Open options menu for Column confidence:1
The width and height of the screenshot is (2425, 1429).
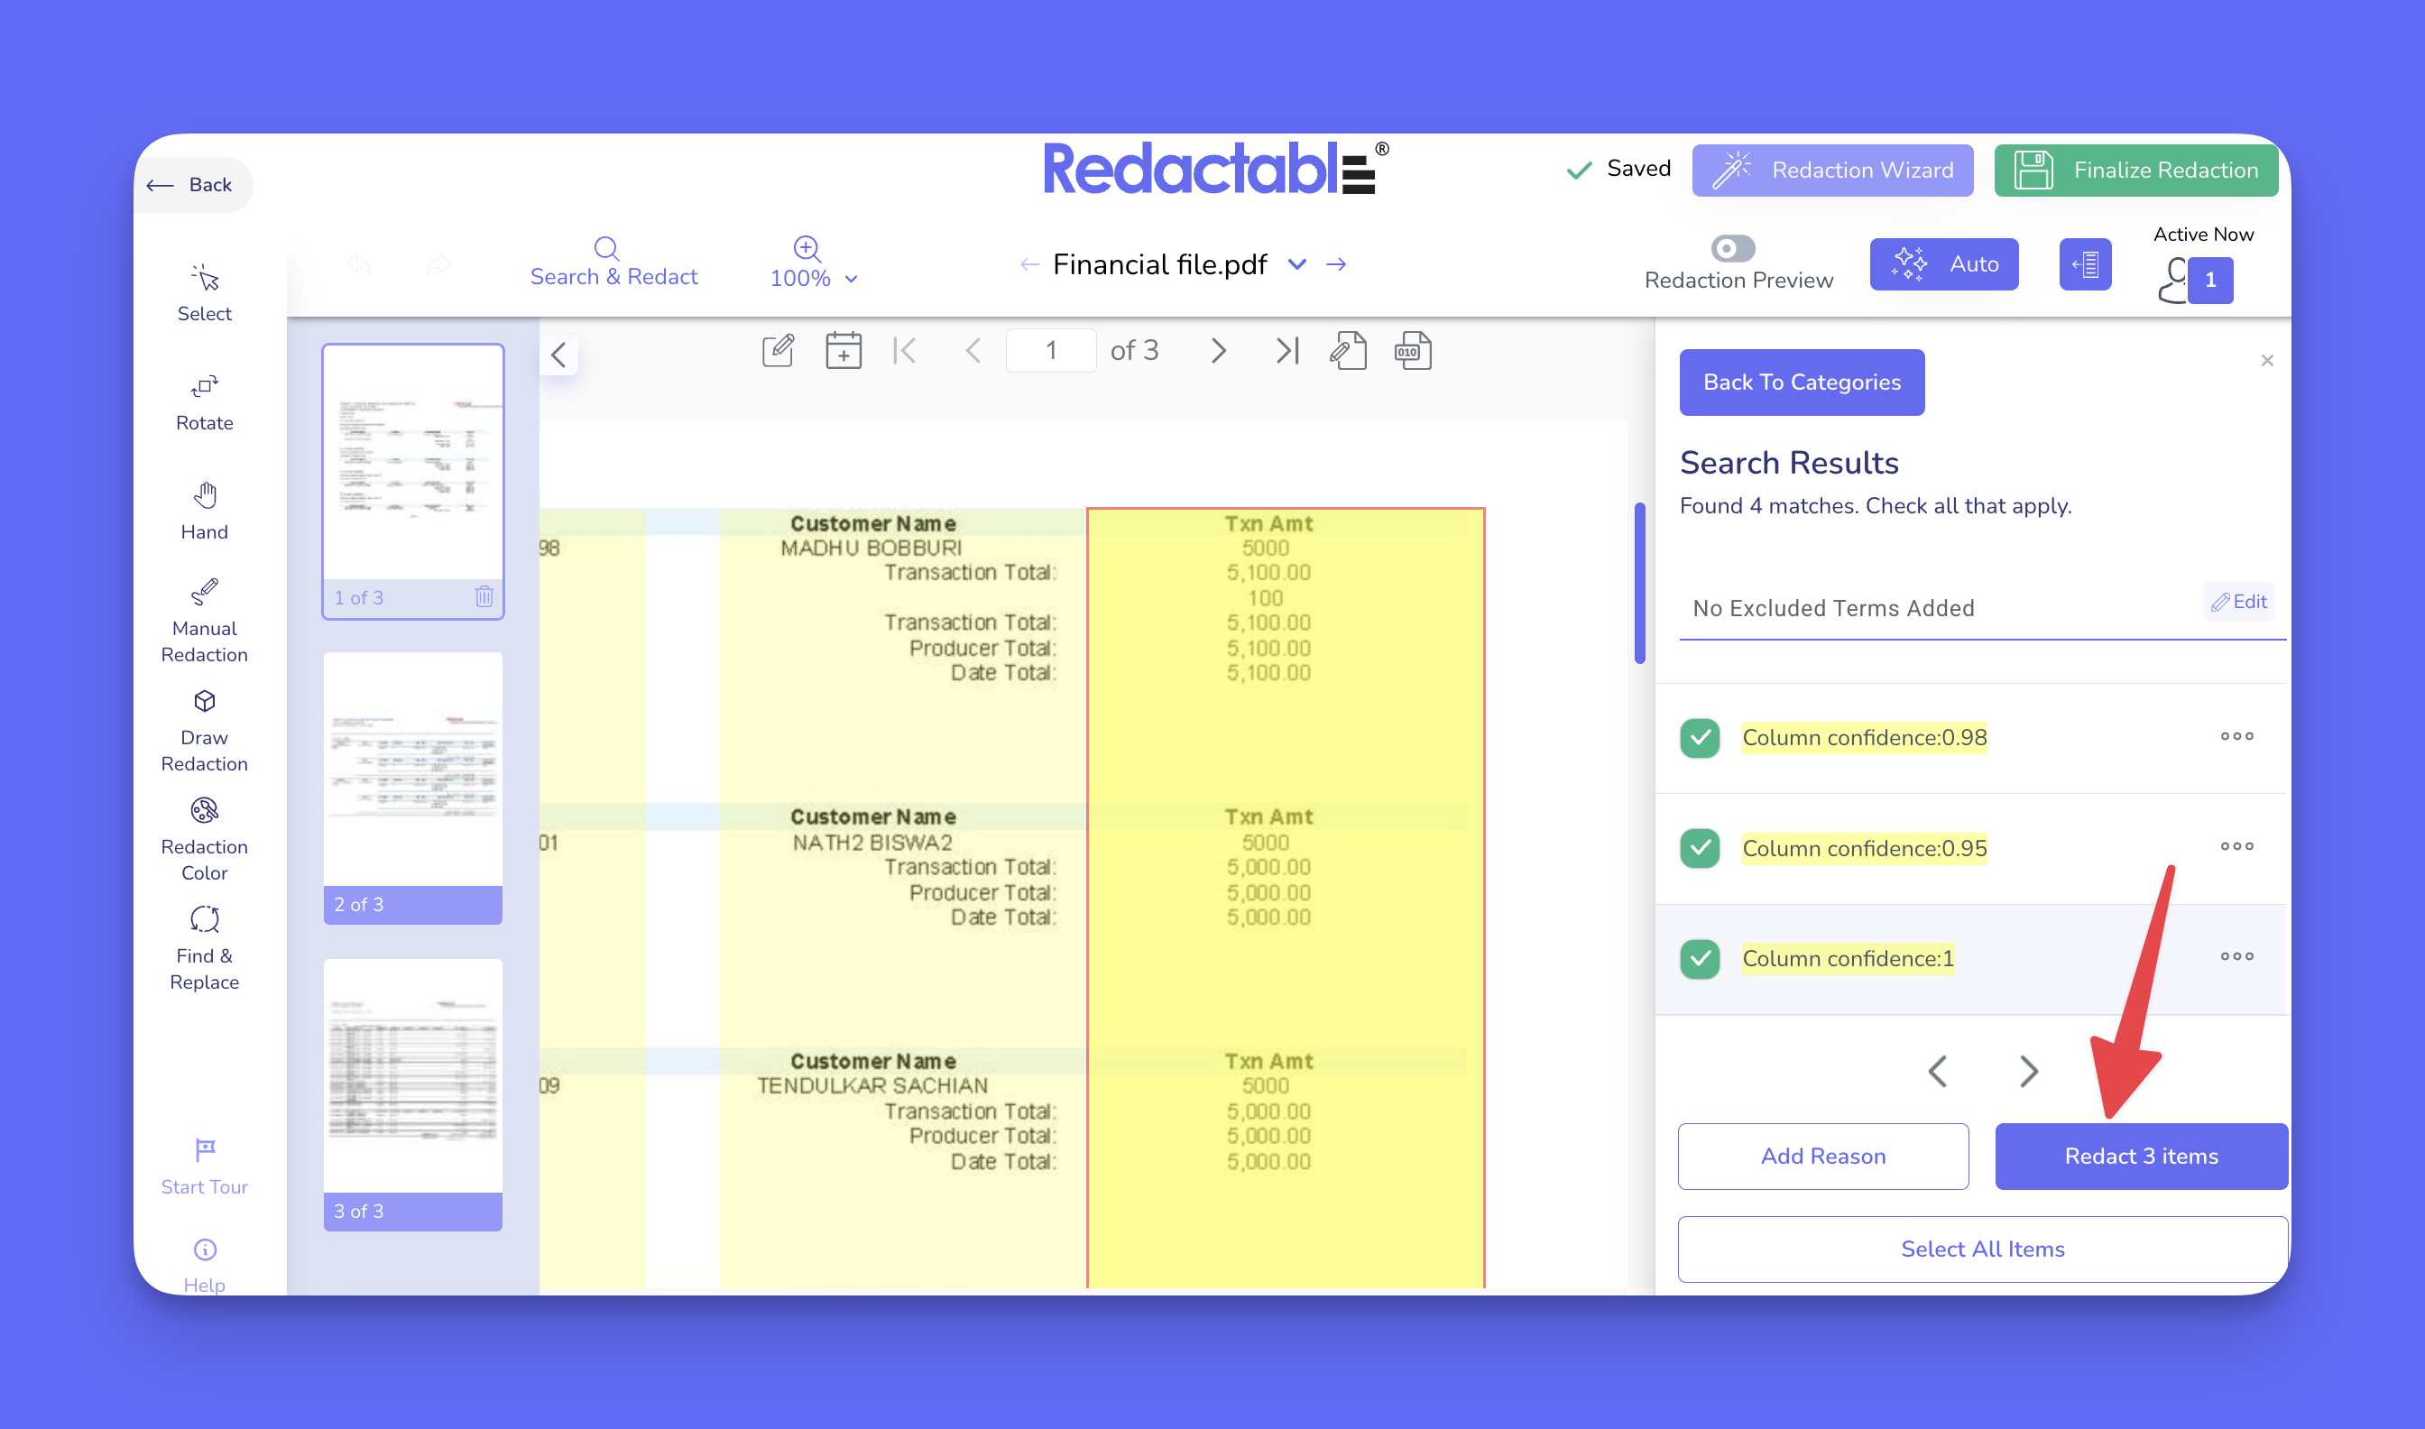point(2236,956)
